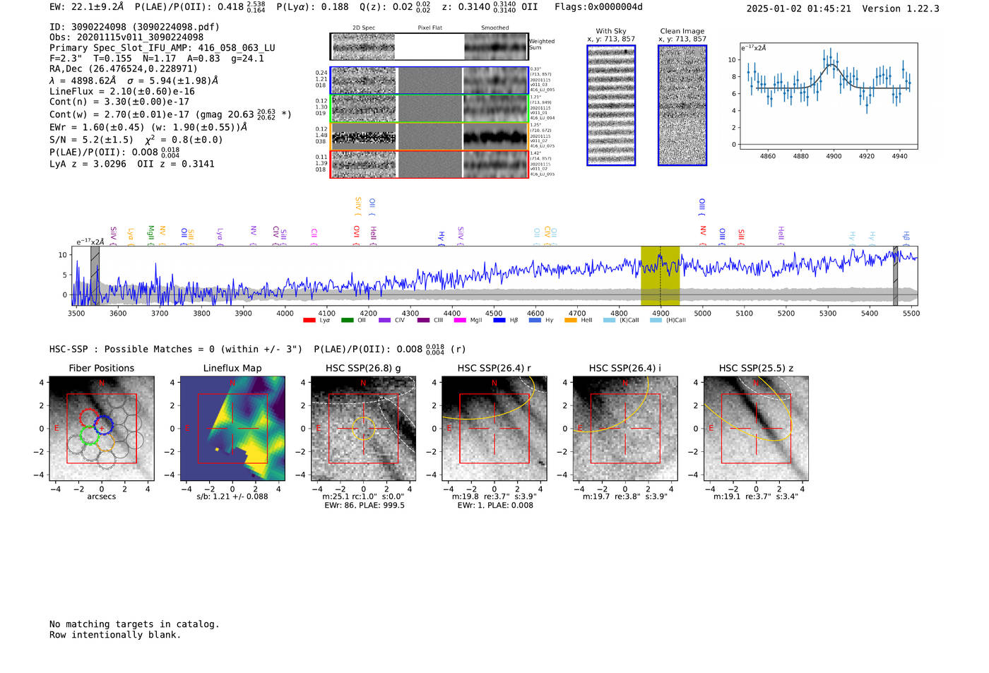Open the HSC SSP(25.5) z image
Viewport: 989px width, 673px height.
(756, 428)
